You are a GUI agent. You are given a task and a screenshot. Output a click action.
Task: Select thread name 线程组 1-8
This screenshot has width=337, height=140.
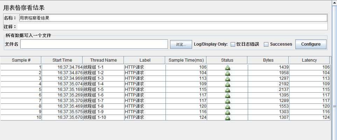(x=93, y=106)
